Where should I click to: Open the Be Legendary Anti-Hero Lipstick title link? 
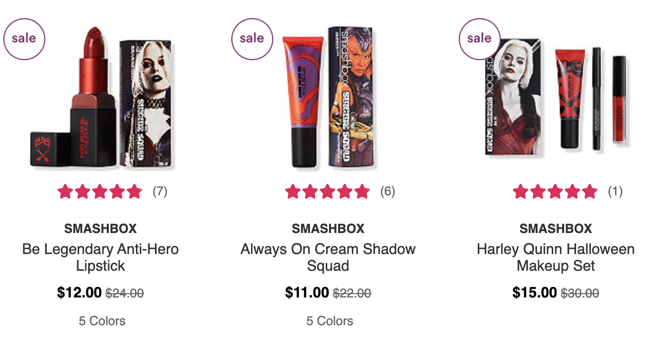(x=101, y=257)
